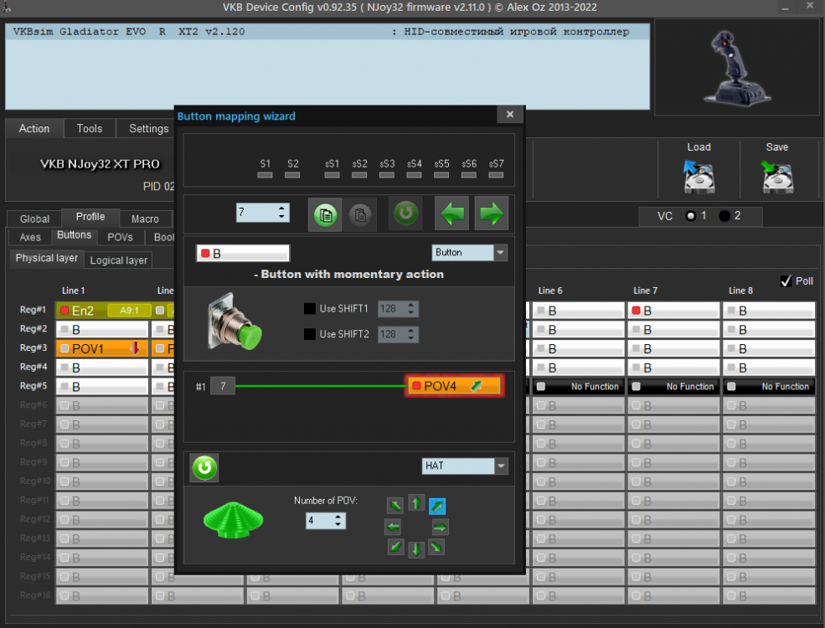The width and height of the screenshot is (825, 628).
Task: Enable the Use SHIFT1 checkbox
Action: tap(310, 309)
